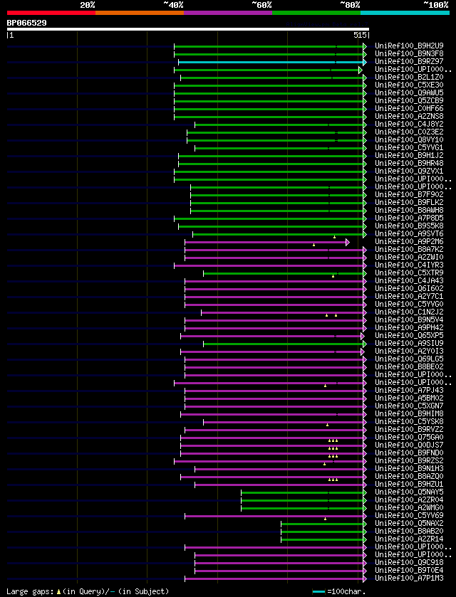Open hit UniRef100_B9RZ97

[409, 62]
